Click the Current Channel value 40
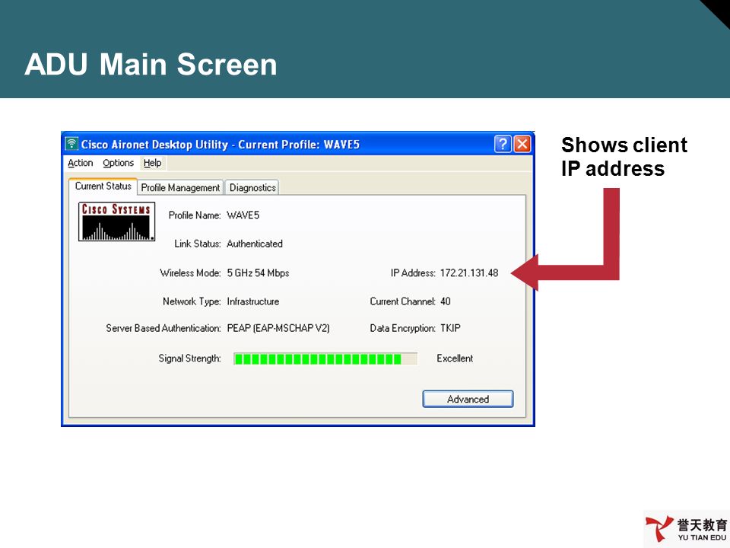Screen dimensions: 730x548 click(446, 301)
